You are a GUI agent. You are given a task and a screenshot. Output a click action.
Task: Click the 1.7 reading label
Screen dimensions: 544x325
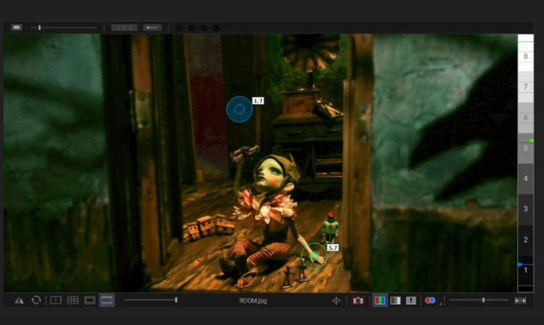coord(258,101)
